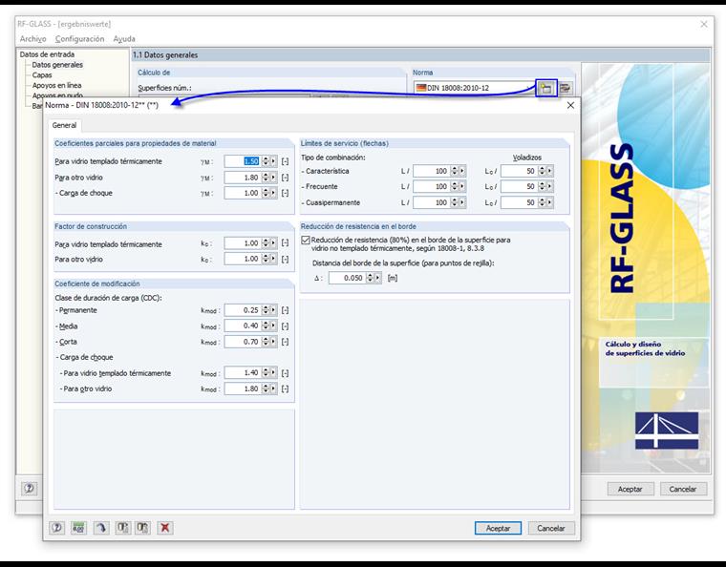The width and height of the screenshot is (726, 567).
Task: Adjust stepper for tempered glass γM 1.50
Action: (266, 161)
